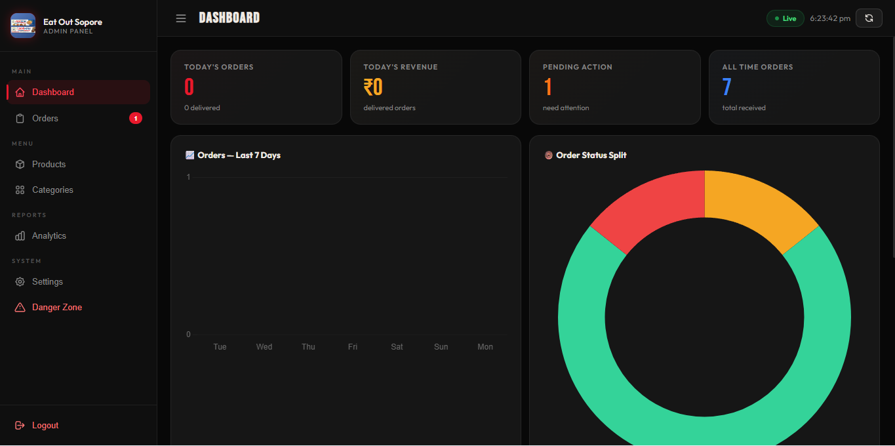The width and height of the screenshot is (895, 446).
Task: Click the clock time 6:23:42 pm
Action: [830, 18]
